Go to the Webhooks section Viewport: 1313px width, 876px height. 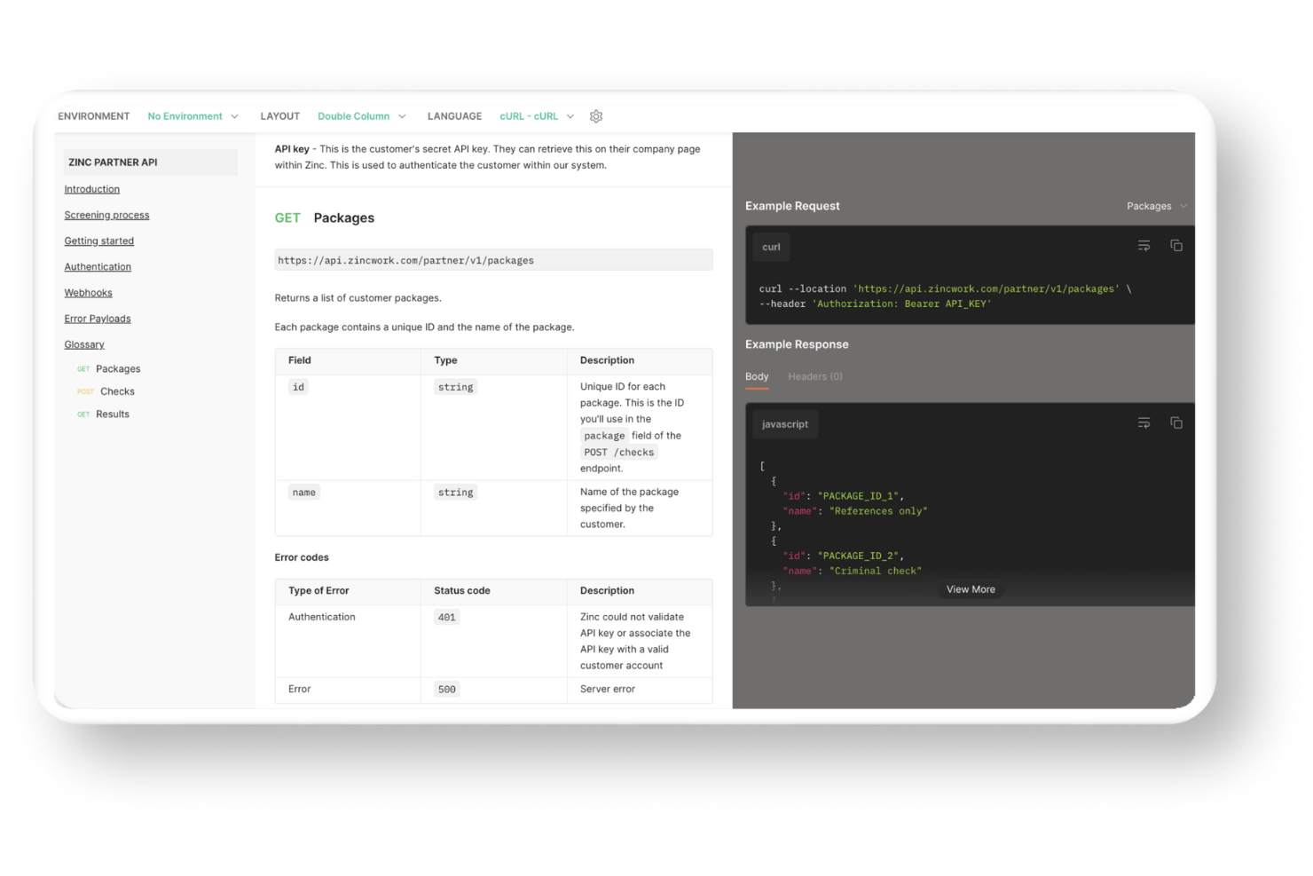pyautogui.click(x=88, y=293)
